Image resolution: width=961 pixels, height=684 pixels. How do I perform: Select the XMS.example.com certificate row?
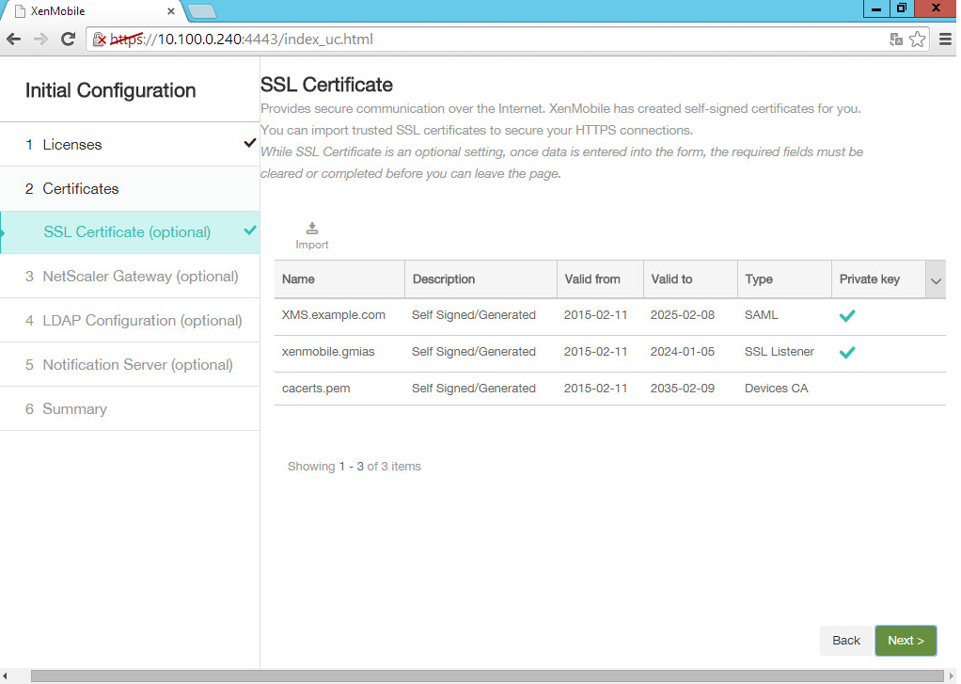point(610,316)
